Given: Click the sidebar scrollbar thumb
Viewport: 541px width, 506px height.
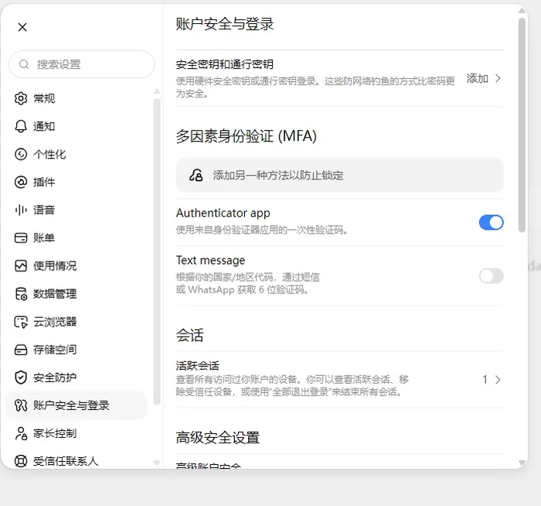Looking at the screenshot, I should click(157, 251).
